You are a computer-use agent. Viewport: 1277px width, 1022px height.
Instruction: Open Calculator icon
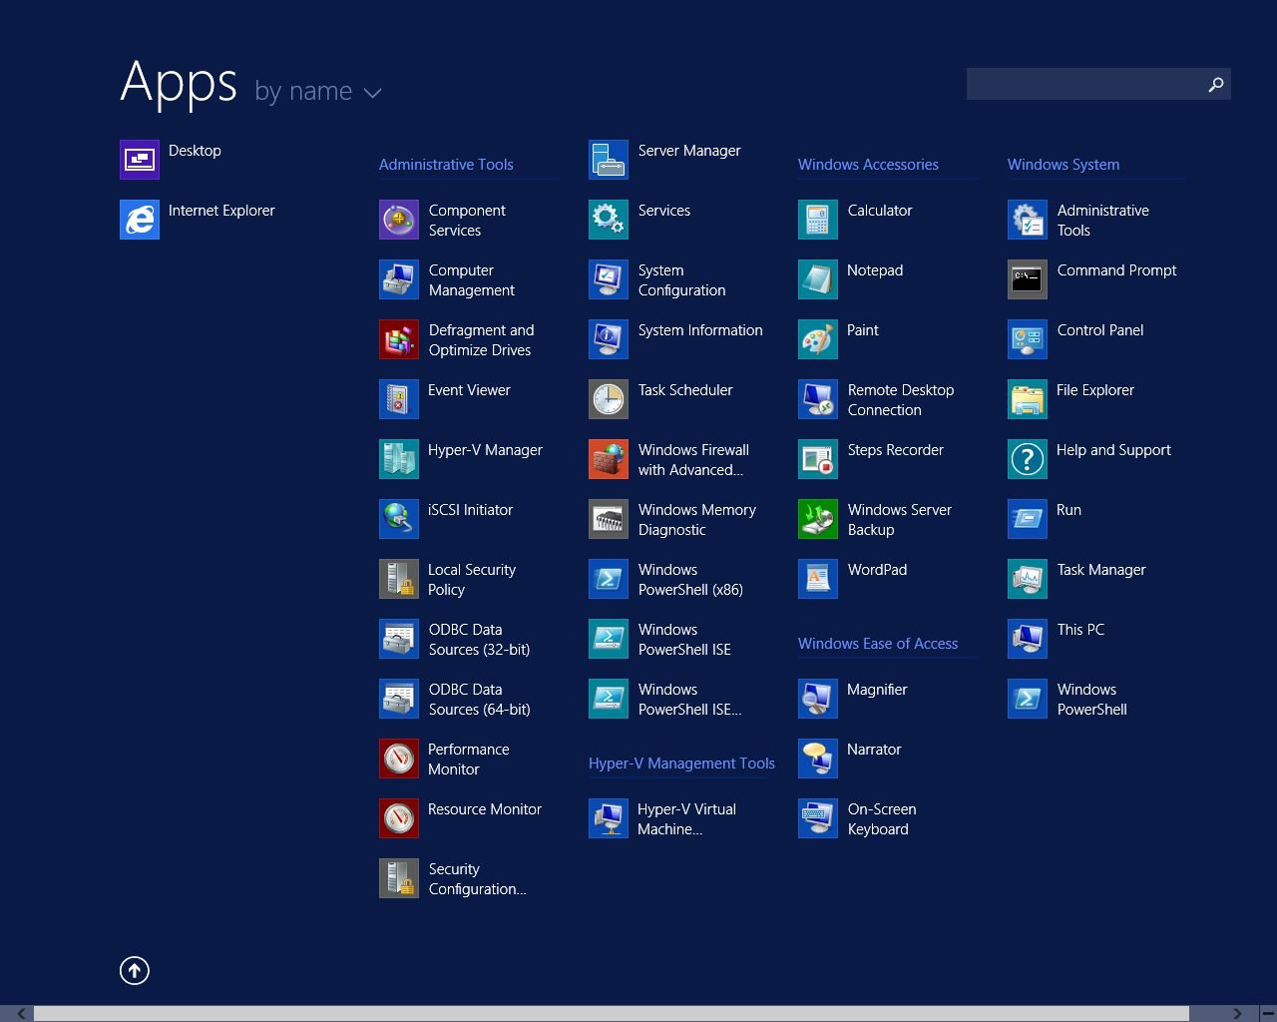click(818, 220)
